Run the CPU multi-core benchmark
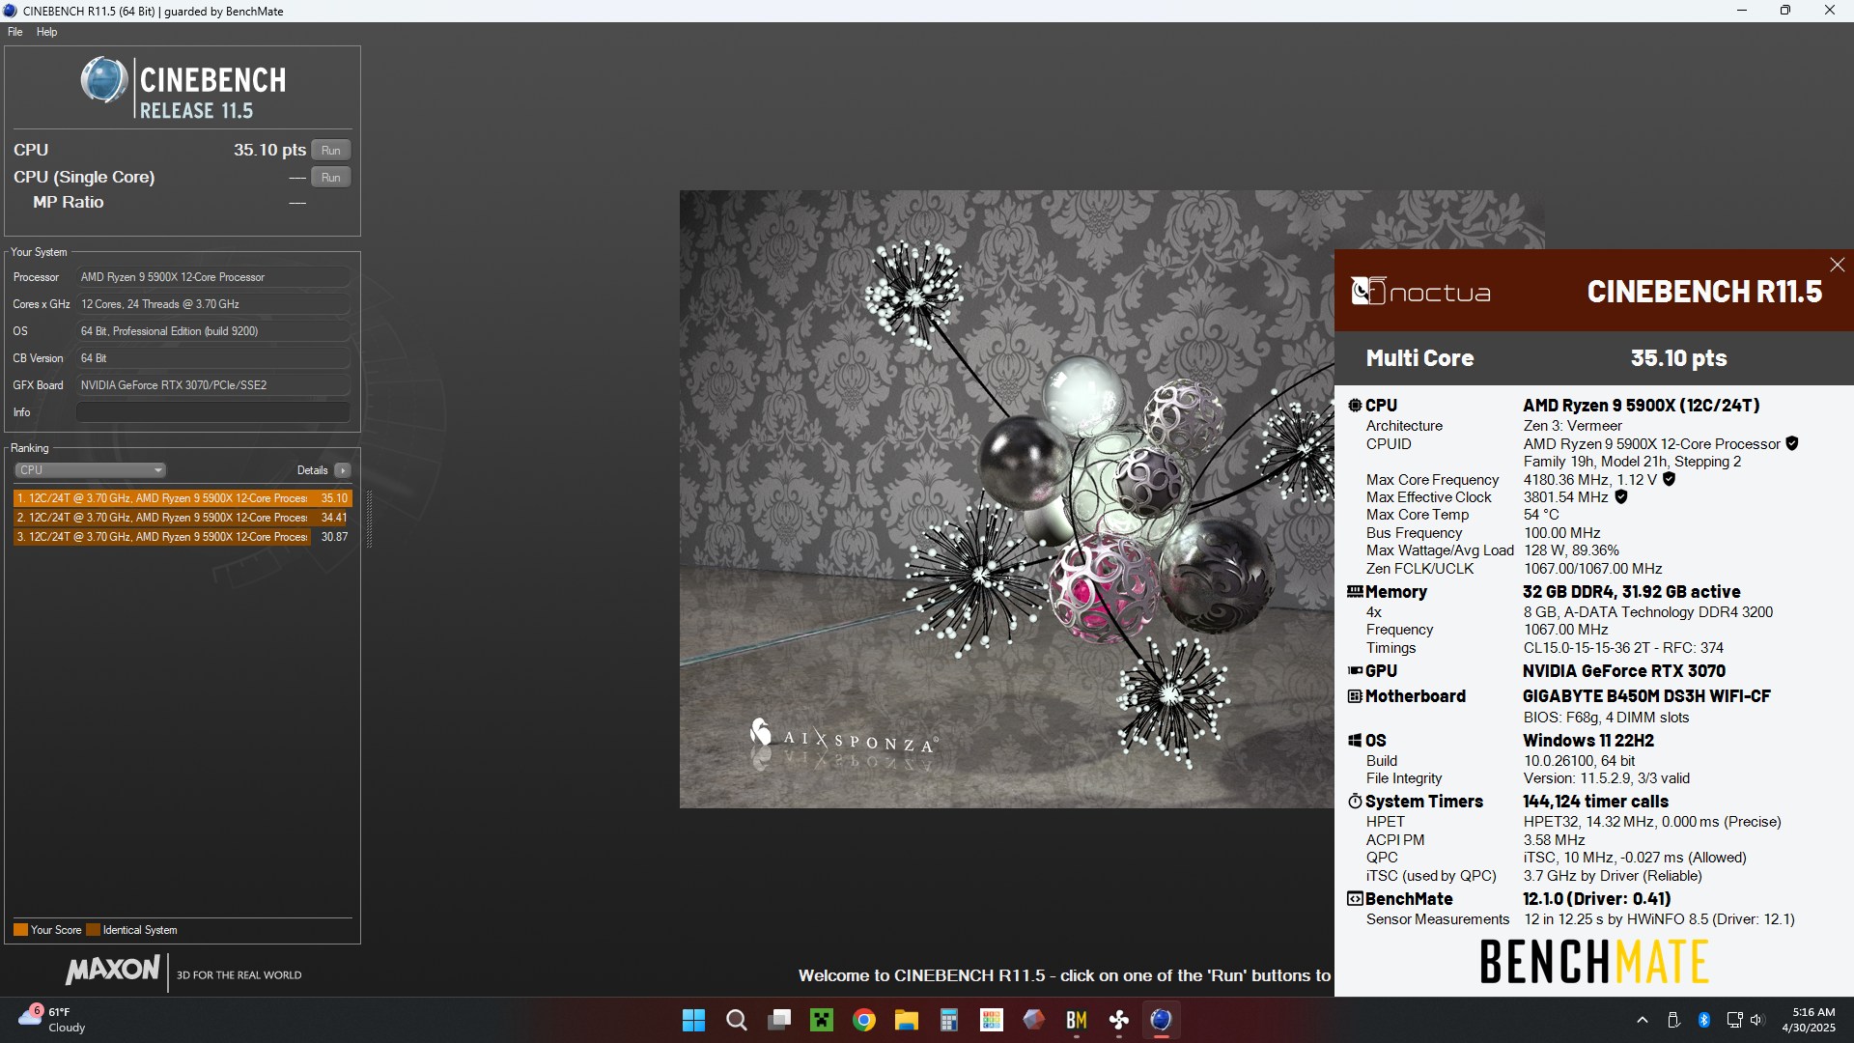1854x1043 pixels. click(330, 150)
